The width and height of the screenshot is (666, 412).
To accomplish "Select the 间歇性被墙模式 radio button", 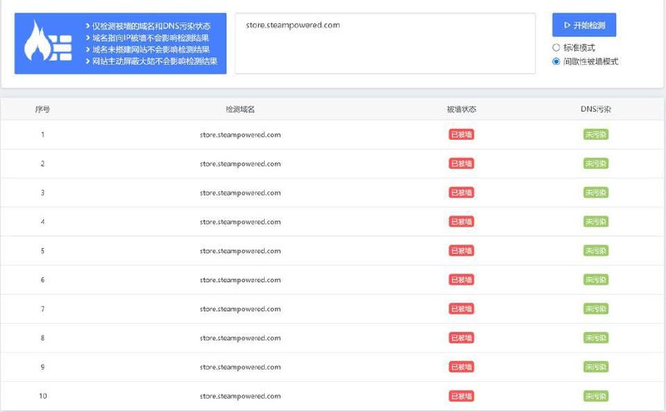I will [556, 62].
